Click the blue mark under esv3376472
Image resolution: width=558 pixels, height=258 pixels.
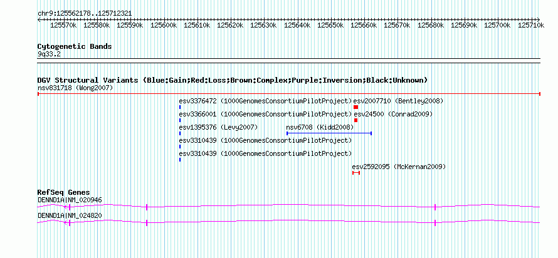point(180,107)
